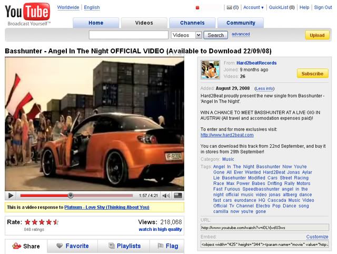Click inside the search text field

tap(128, 35)
